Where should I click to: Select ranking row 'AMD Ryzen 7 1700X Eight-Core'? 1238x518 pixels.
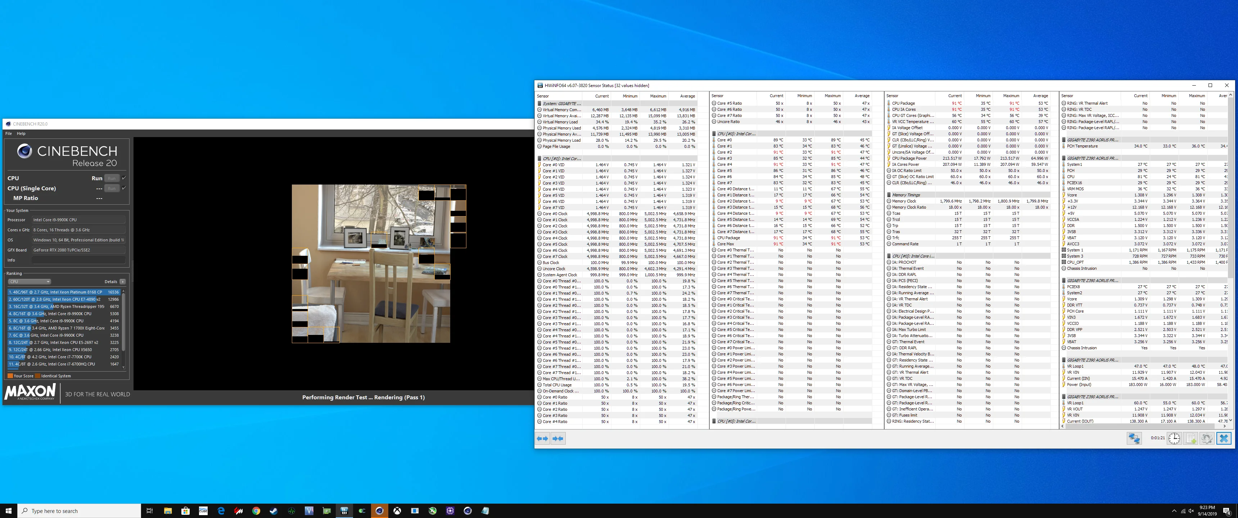[64, 328]
